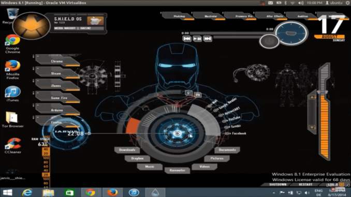The width and height of the screenshot is (351, 197).
Task: Open File Explorer from the taskbar
Action: tap(48, 192)
